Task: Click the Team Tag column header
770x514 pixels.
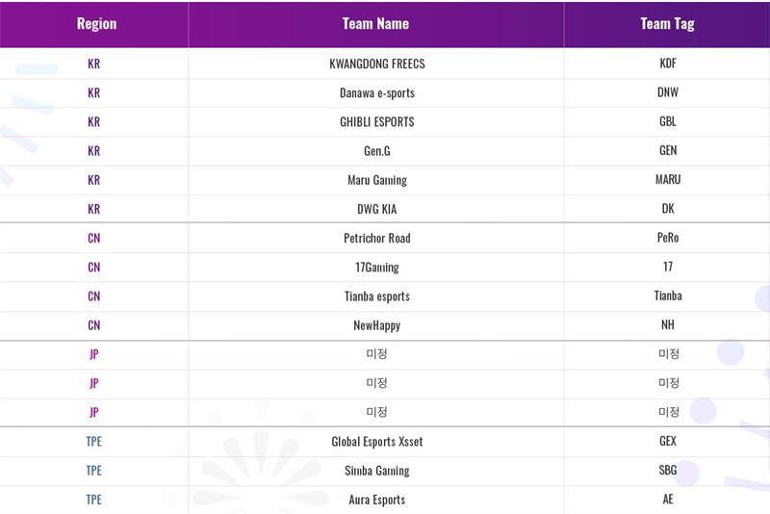Action: click(x=667, y=24)
